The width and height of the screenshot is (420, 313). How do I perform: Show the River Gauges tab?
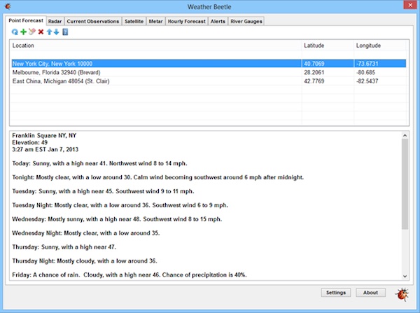point(246,22)
